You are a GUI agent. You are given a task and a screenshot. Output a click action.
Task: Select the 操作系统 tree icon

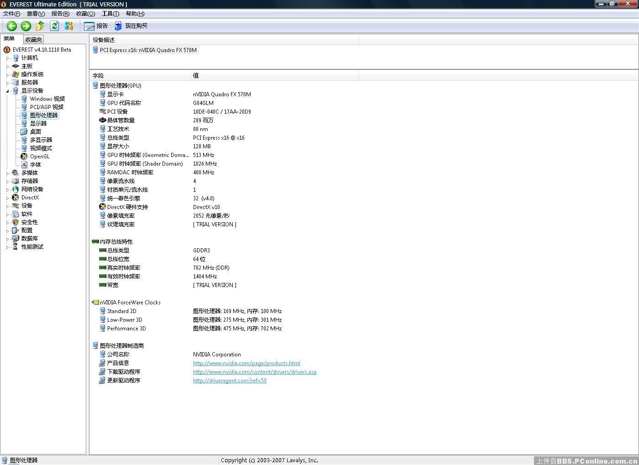point(16,74)
